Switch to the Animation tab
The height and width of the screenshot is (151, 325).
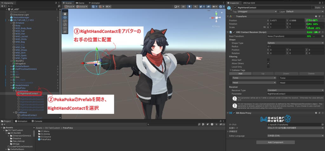point(21,121)
